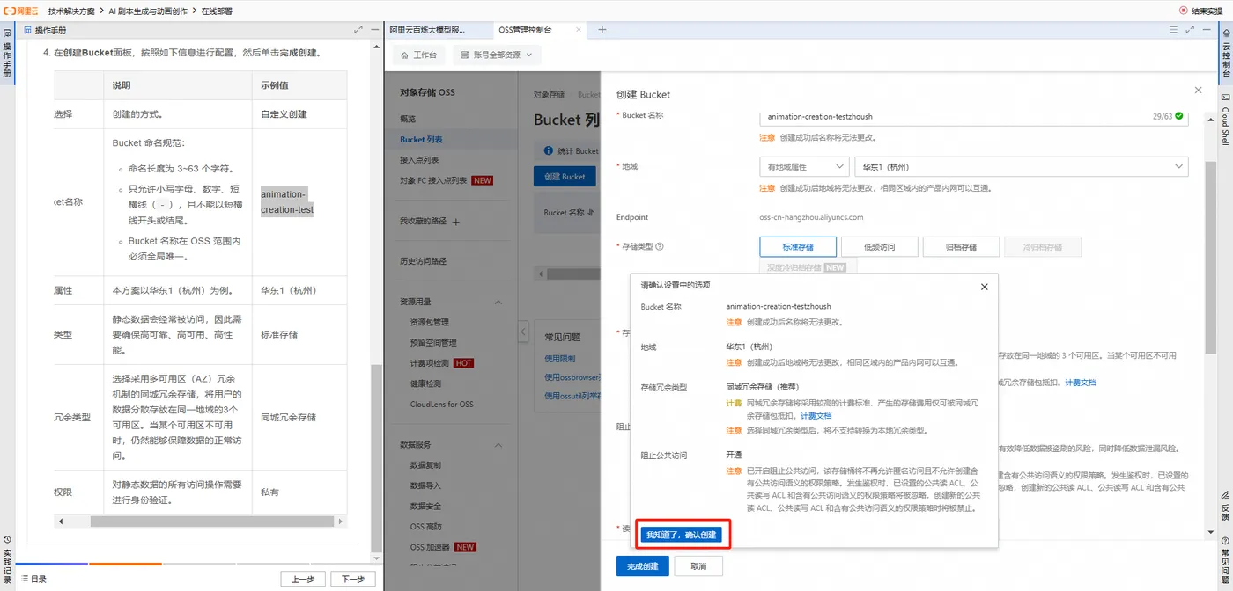Select Bucket 列表 in the OSS menu
1233x591 pixels.
(x=421, y=139)
